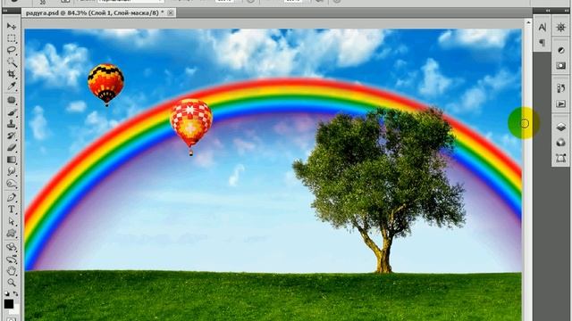Viewport: 572px width, 321px height.
Task: Select the Lasso tool
Action: coord(12,50)
